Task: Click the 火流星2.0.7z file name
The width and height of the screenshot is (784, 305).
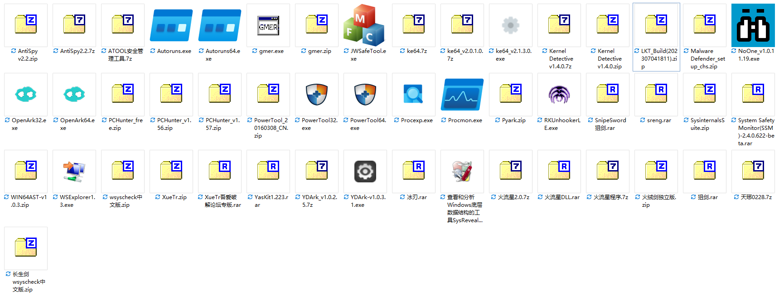Action: click(513, 197)
